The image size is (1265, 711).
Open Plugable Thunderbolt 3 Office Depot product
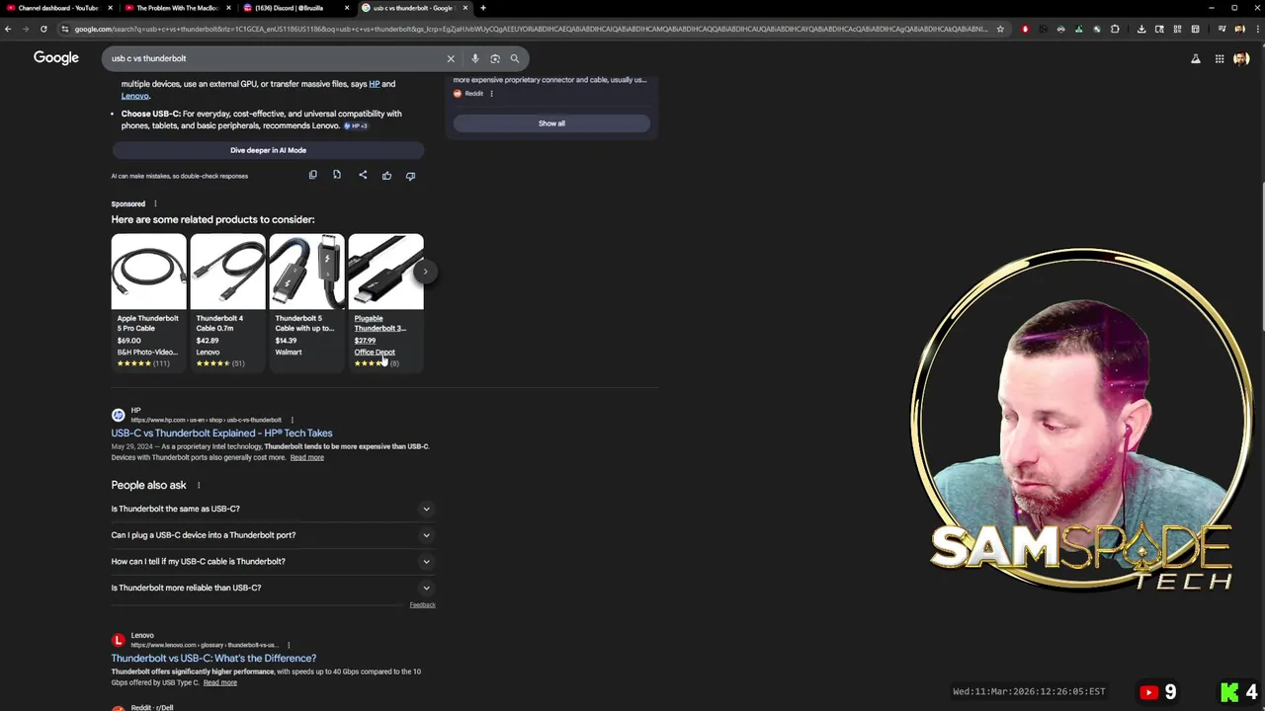pyautogui.click(x=385, y=301)
